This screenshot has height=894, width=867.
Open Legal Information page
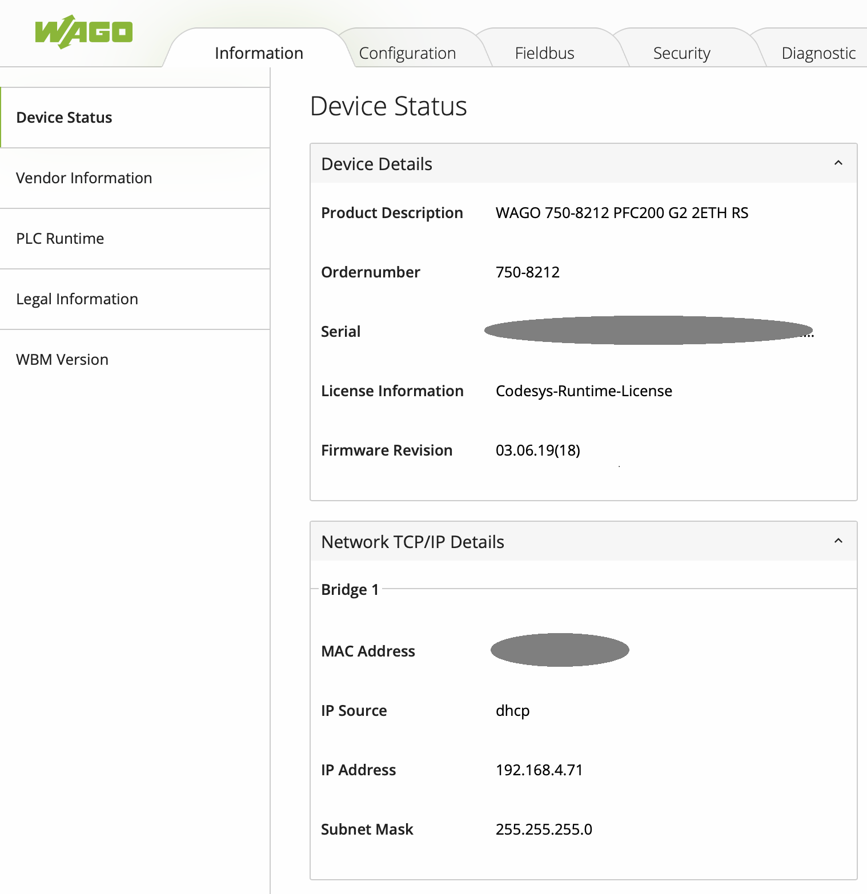coord(77,299)
